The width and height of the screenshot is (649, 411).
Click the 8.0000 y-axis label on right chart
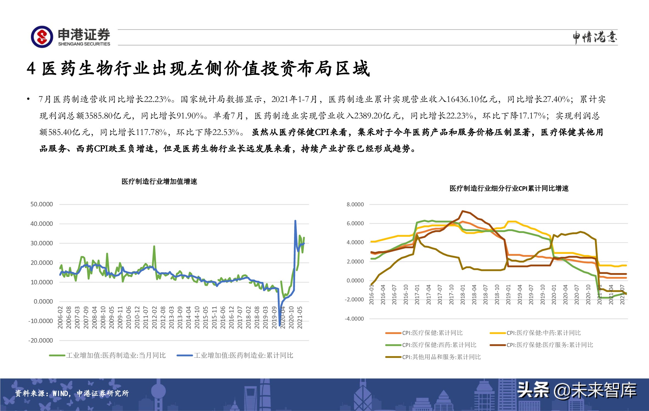pos(355,204)
